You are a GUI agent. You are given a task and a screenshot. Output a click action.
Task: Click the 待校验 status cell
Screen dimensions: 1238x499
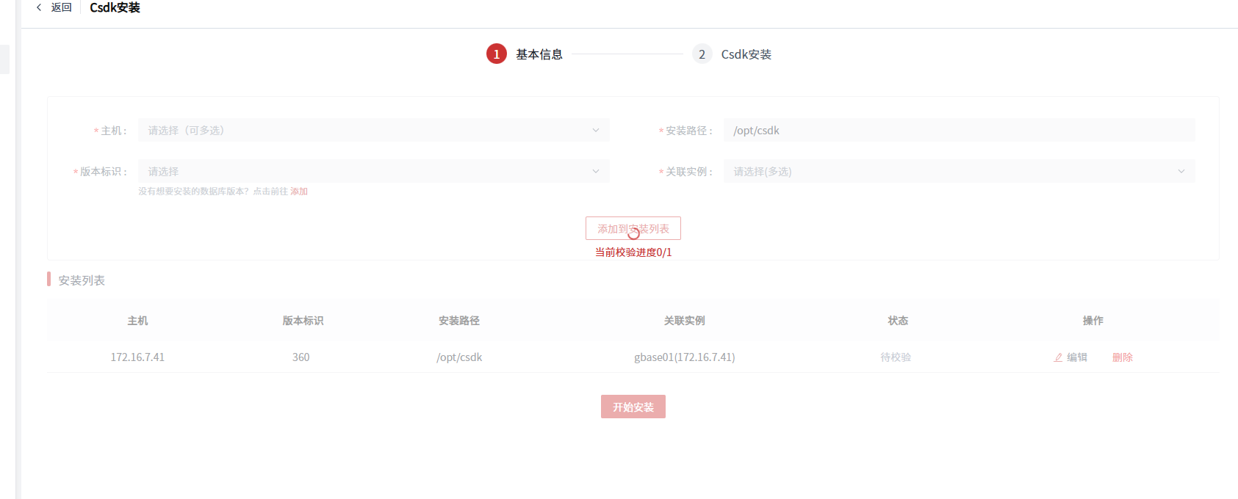click(896, 357)
